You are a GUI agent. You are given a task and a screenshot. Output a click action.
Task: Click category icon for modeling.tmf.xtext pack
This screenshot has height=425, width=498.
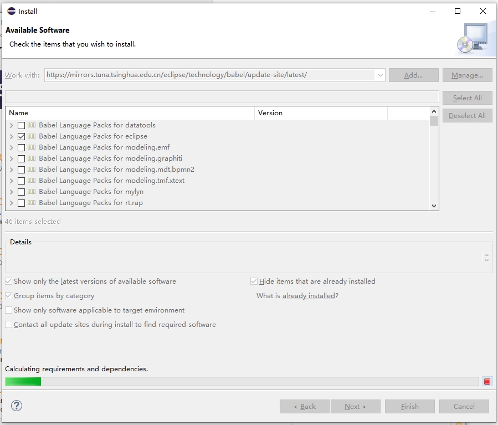32,181
